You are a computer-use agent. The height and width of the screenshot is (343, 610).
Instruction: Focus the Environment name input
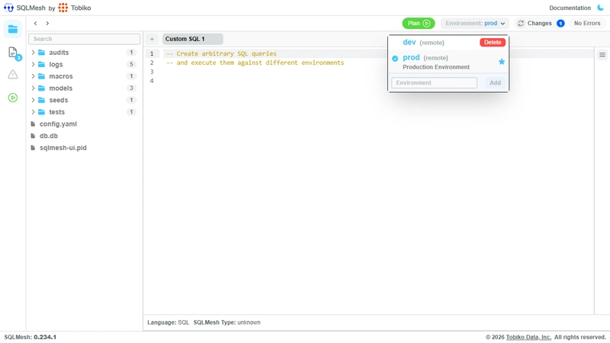tap(434, 83)
